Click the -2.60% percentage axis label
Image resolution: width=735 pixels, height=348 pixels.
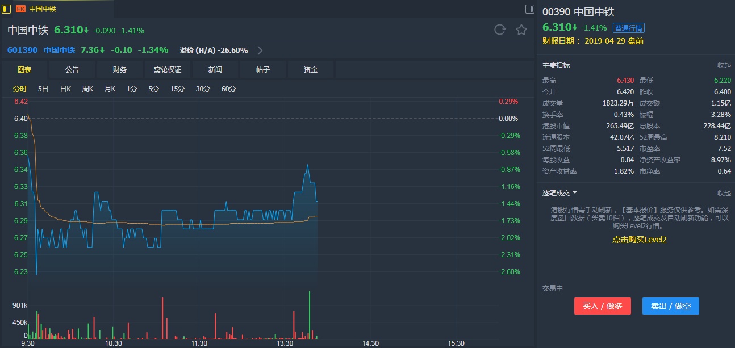pos(510,272)
